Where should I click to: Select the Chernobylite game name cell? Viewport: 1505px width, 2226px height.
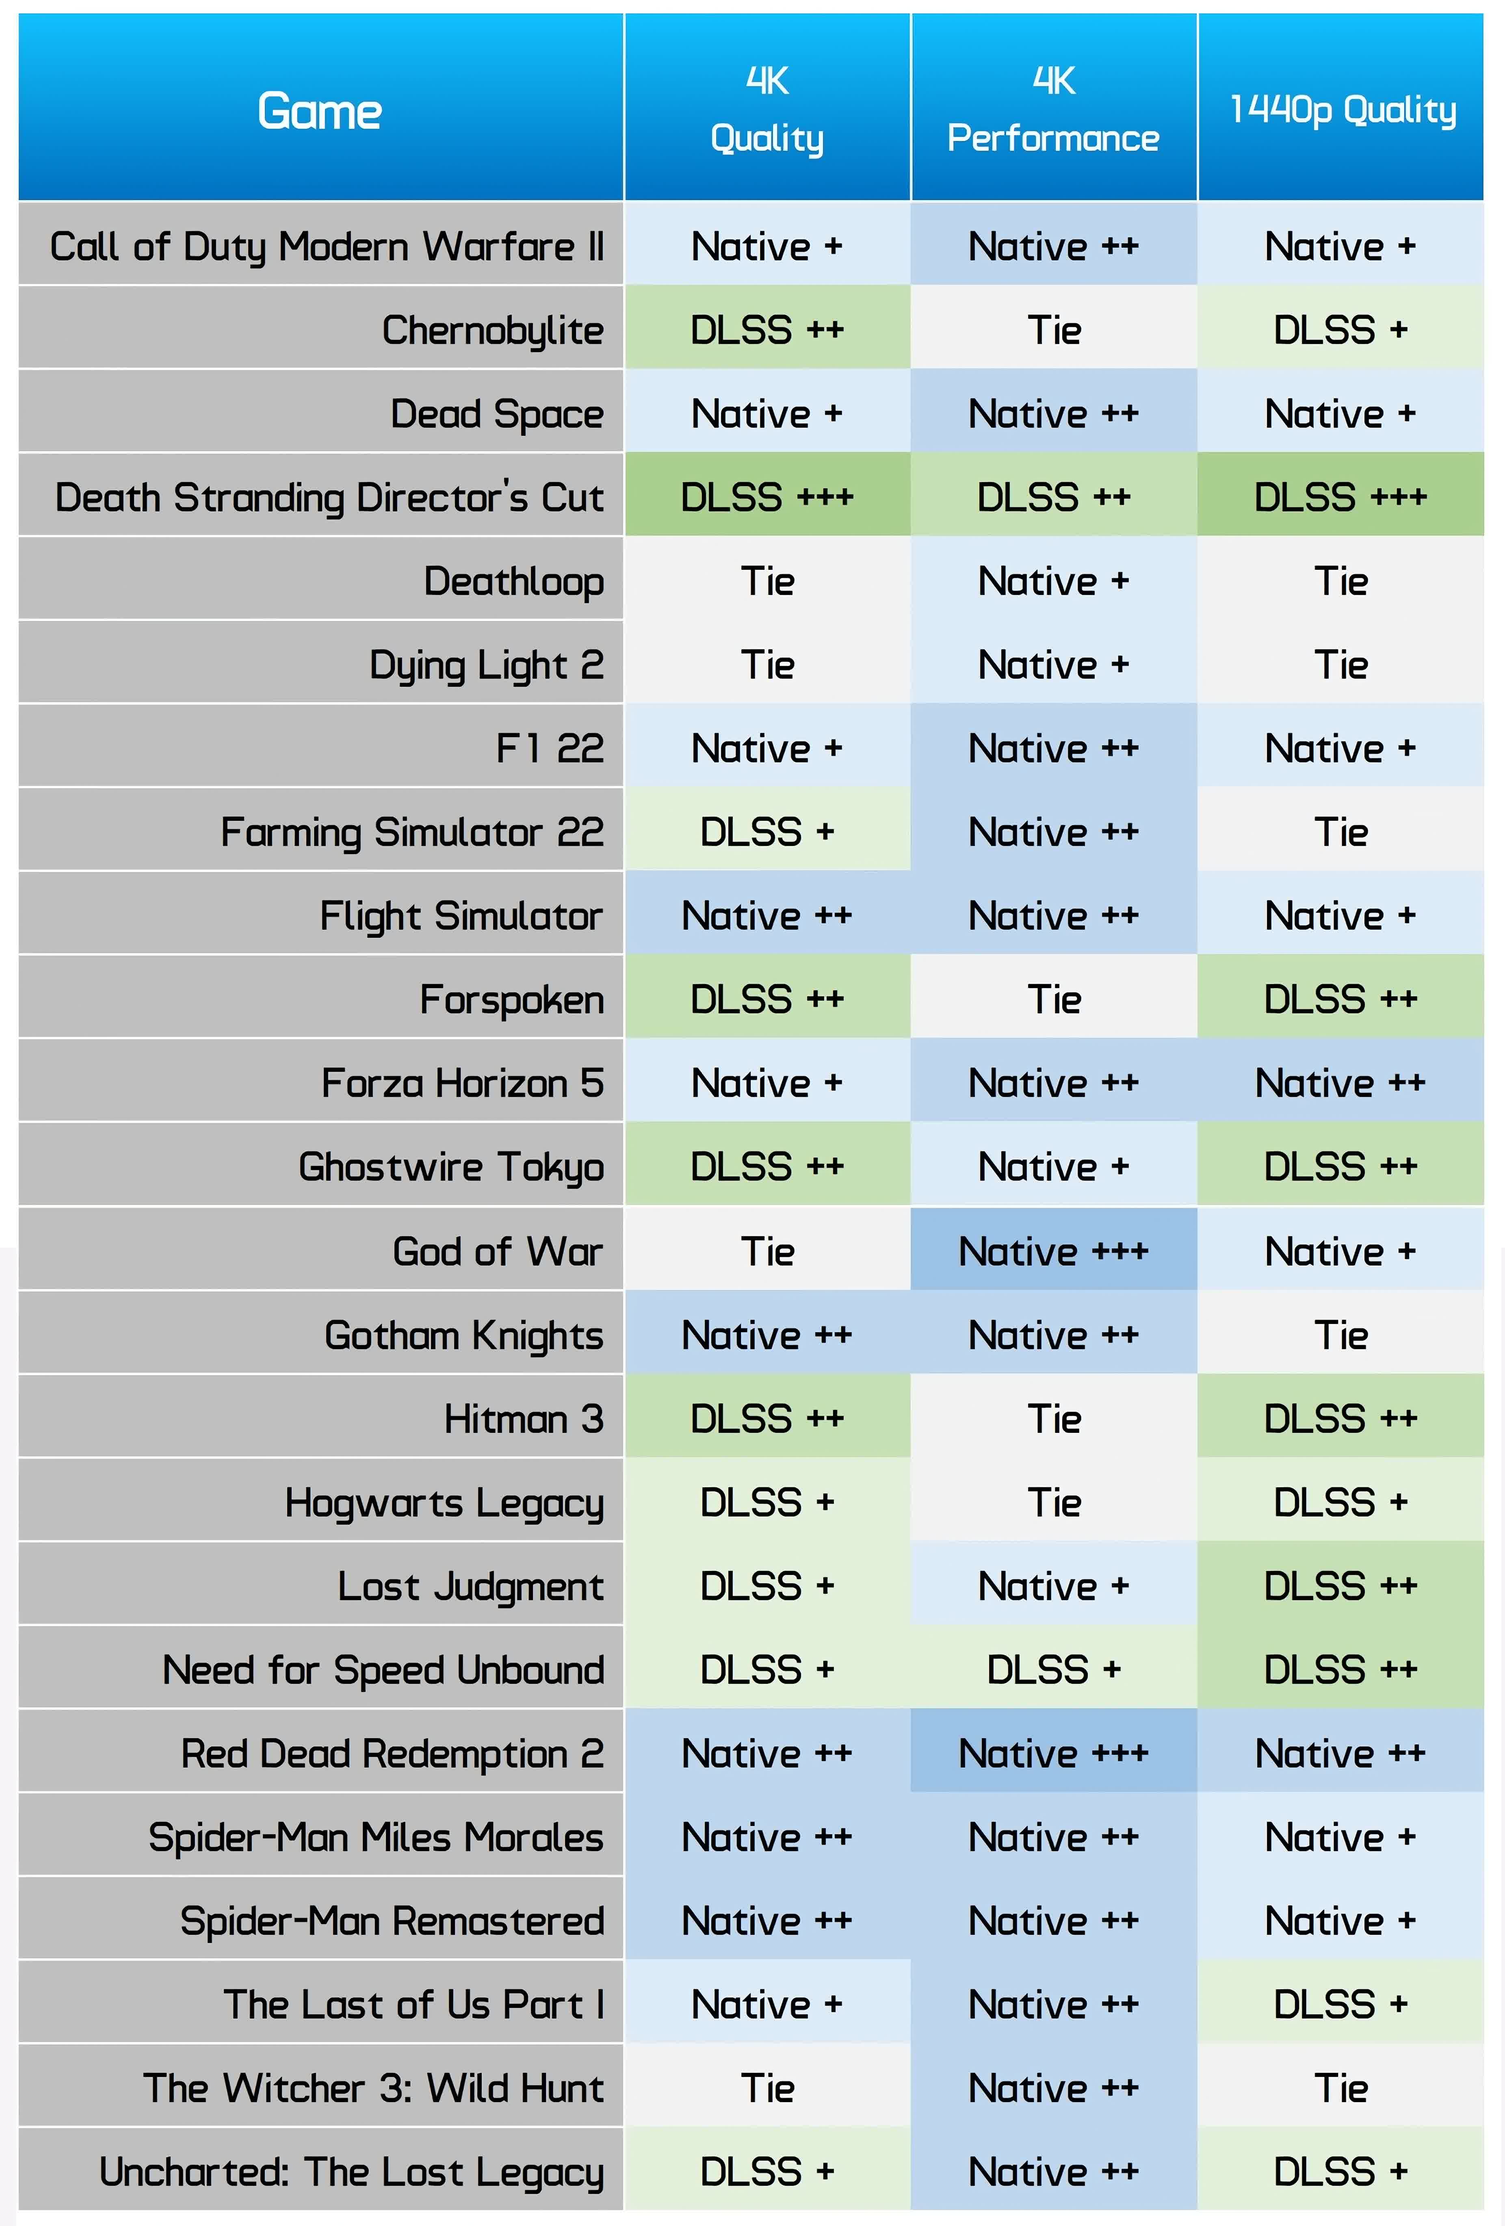[492, 331]
